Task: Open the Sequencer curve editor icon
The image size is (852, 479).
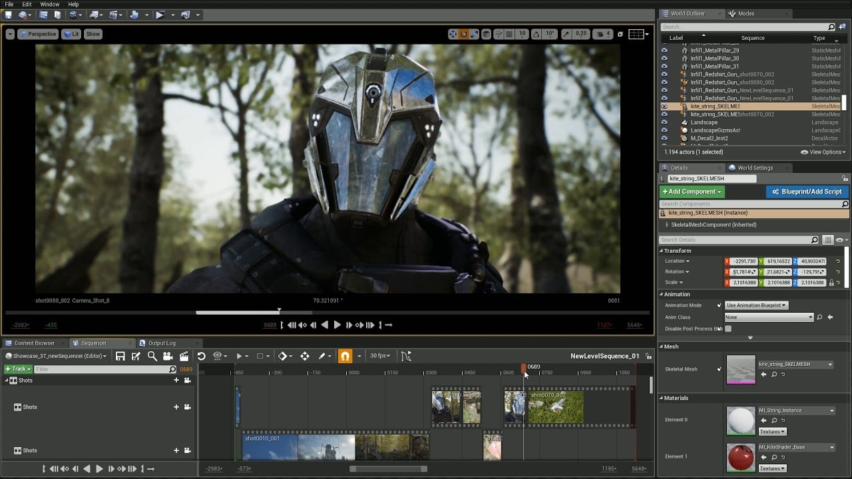Action: [407, 356]
